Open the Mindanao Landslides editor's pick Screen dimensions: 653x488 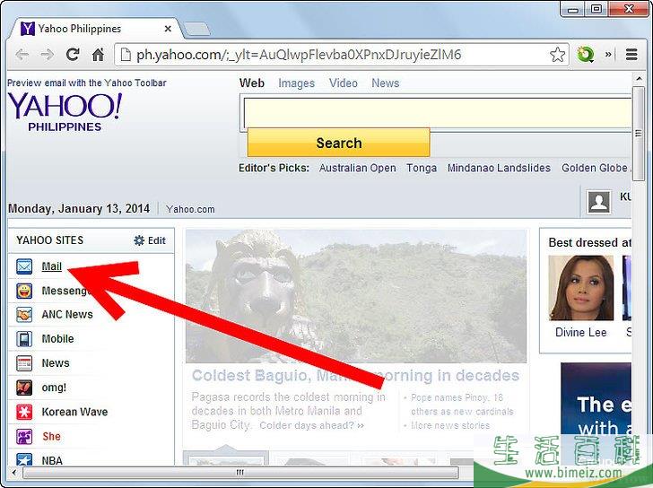tap(499, 168)
